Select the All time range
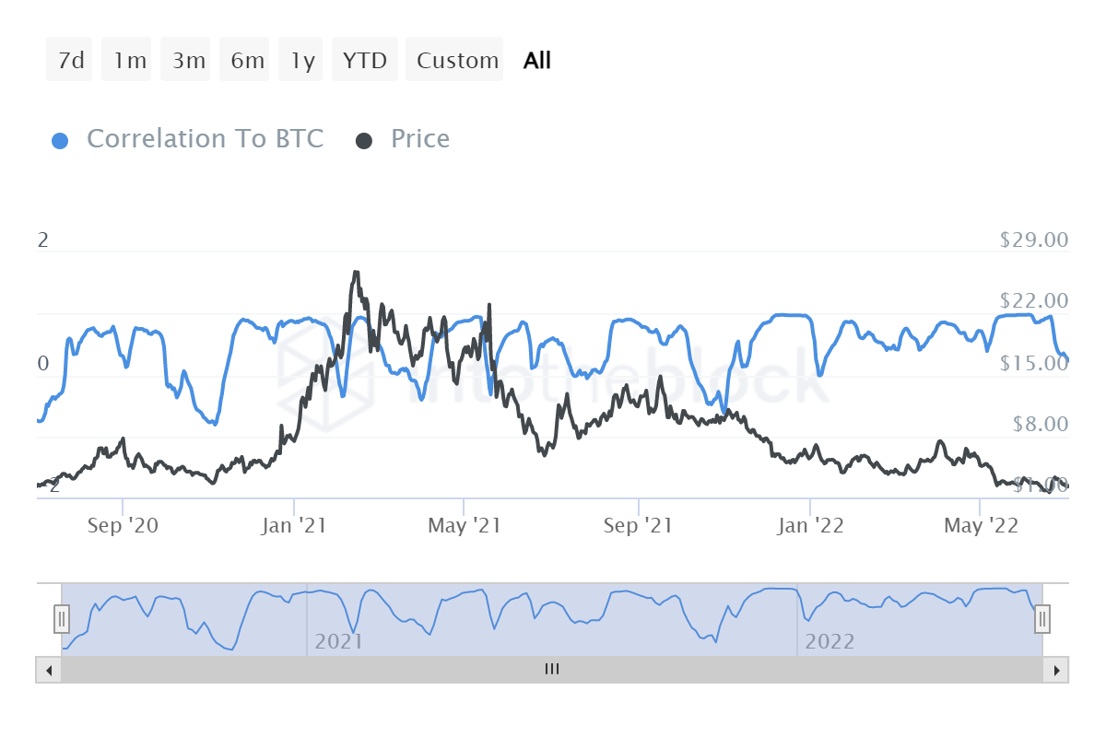 point(536,59)
